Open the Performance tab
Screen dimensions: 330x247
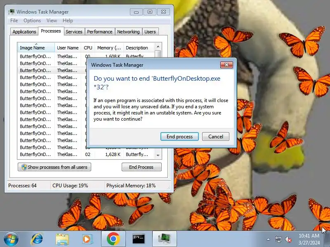click(x=99, y=32)
